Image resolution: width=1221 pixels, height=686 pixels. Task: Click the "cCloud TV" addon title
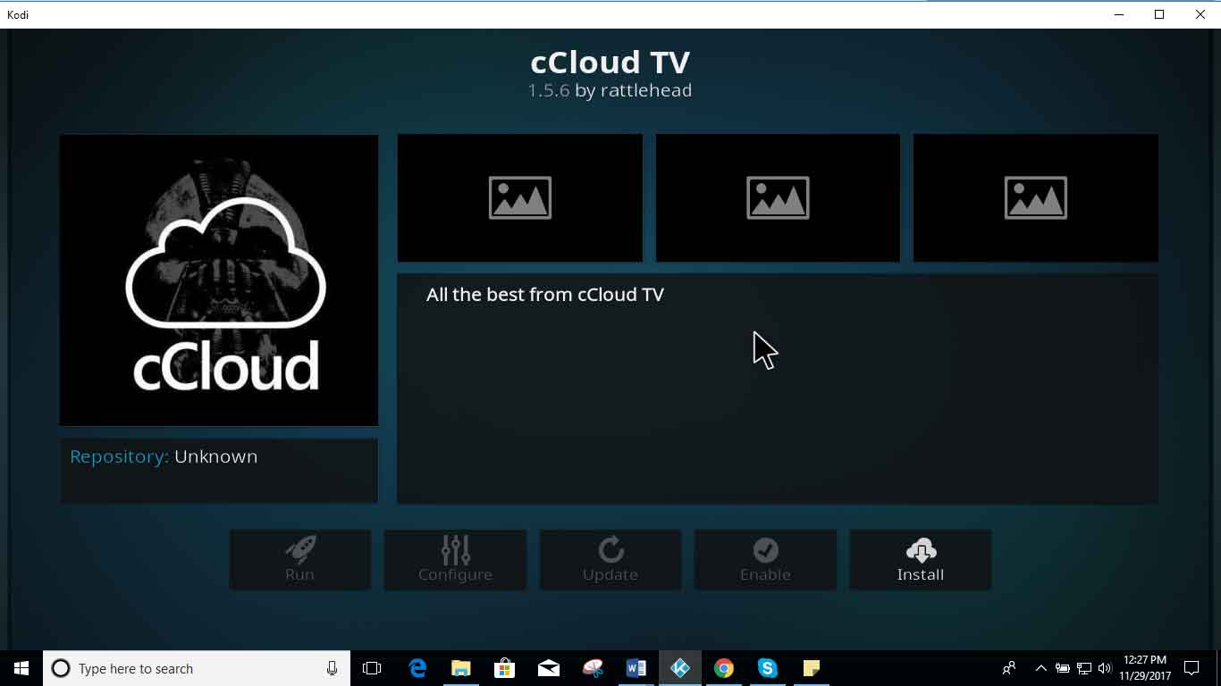point(610,63)
